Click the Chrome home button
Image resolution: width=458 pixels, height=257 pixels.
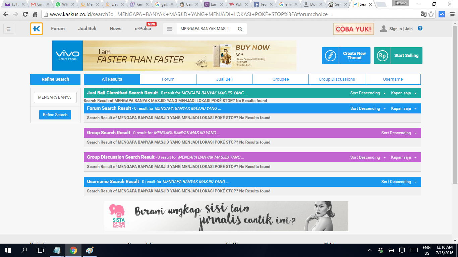[x=35, y=14]
